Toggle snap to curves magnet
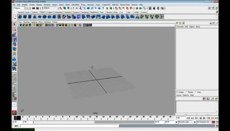Viewport: 230px width, 131px height. pyautogui.click(x=120, y=8)
